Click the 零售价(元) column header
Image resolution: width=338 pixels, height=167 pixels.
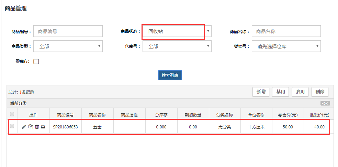coord(288,115)
